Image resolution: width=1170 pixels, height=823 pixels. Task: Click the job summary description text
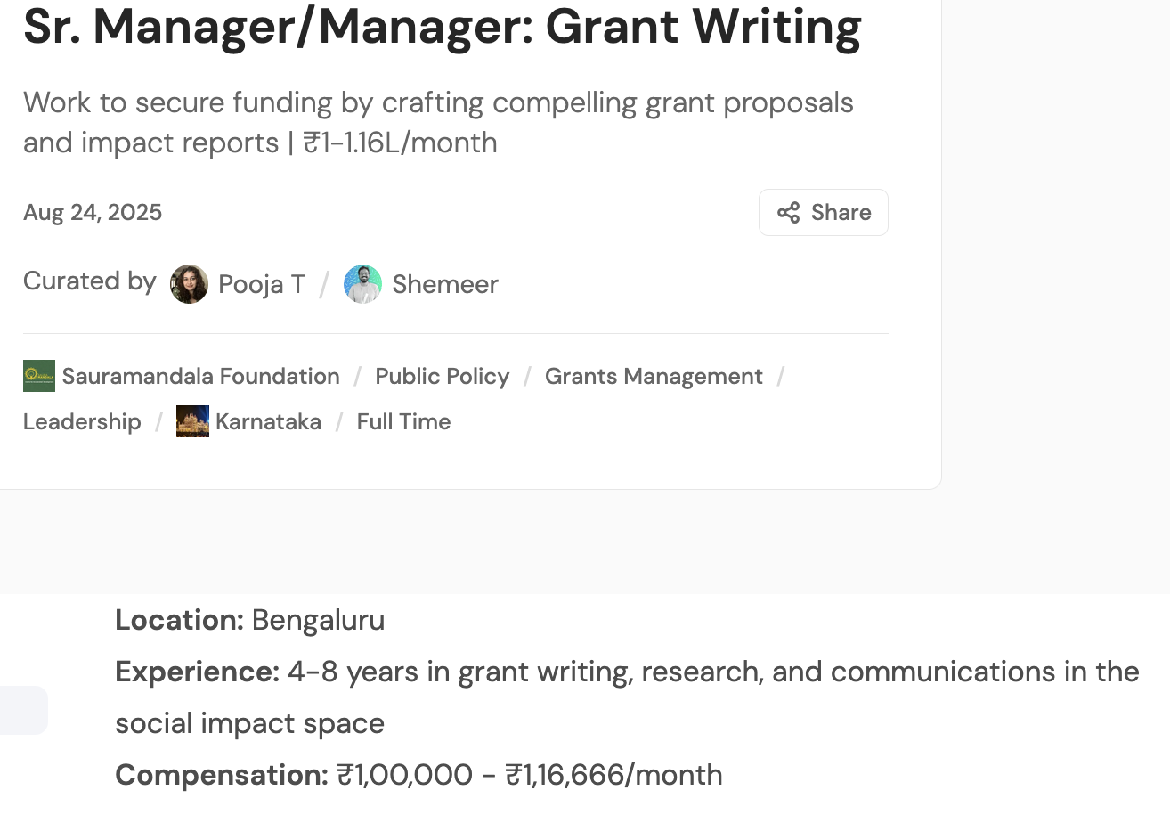[x=438, y=123]
